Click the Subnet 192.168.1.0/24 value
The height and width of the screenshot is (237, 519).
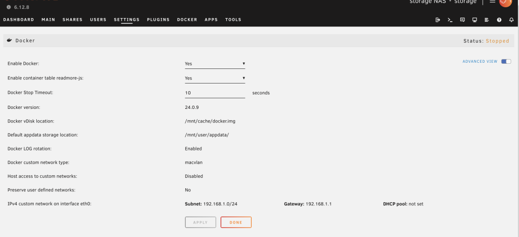tap(211, 204)
